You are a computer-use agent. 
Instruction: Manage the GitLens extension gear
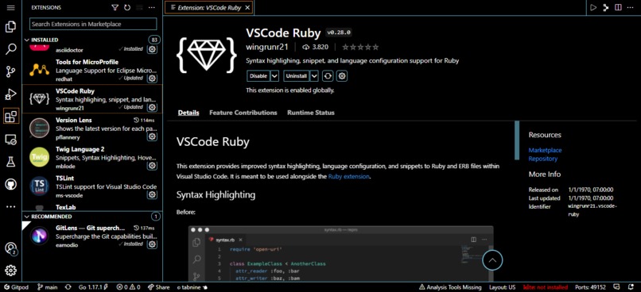point(152,244)
